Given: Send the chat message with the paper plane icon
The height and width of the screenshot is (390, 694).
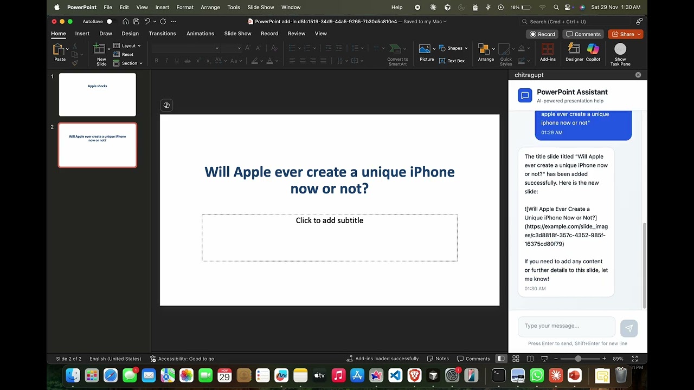Looking at the screenshot, I should tap(629, 328).
